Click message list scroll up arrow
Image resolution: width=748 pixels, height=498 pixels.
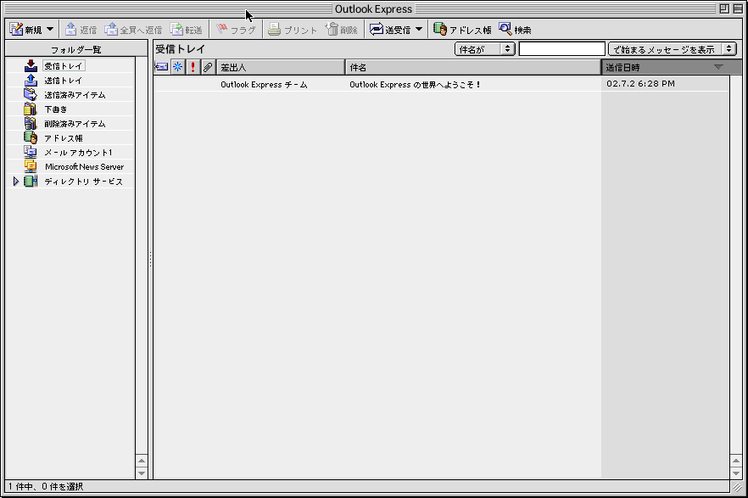[735, 462]
